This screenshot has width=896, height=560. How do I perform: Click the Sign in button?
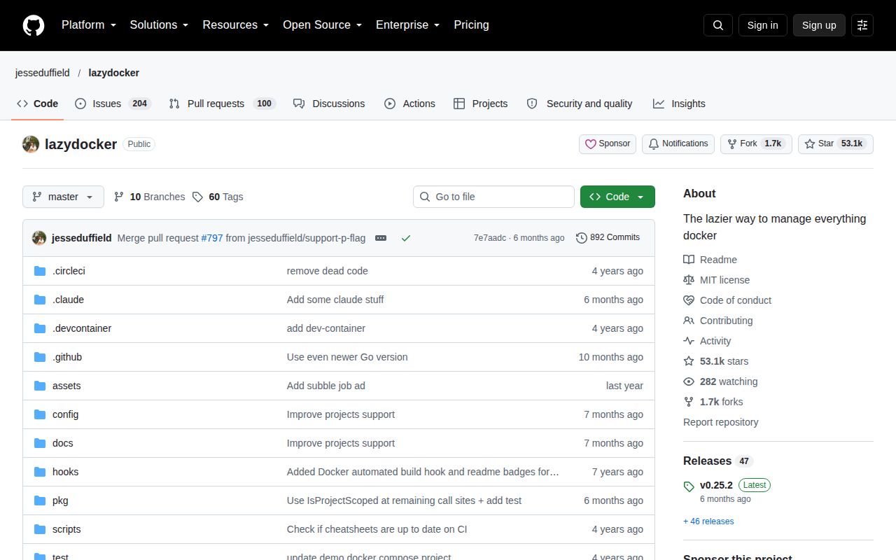762,25
